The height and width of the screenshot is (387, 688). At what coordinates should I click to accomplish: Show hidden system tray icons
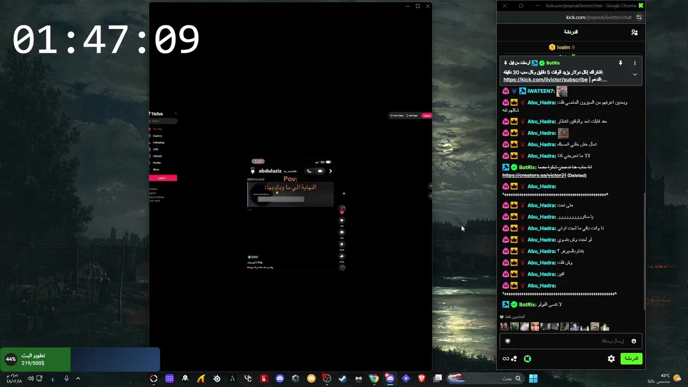pos(78,378)
